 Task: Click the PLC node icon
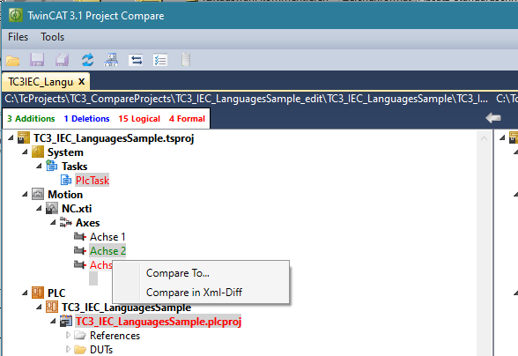click(38, 293)
